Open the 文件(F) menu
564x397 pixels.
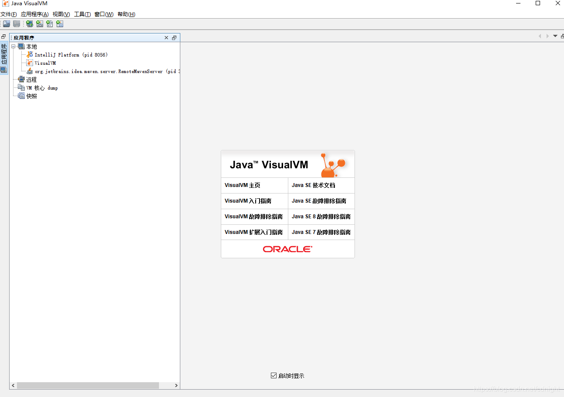point(9,14)
